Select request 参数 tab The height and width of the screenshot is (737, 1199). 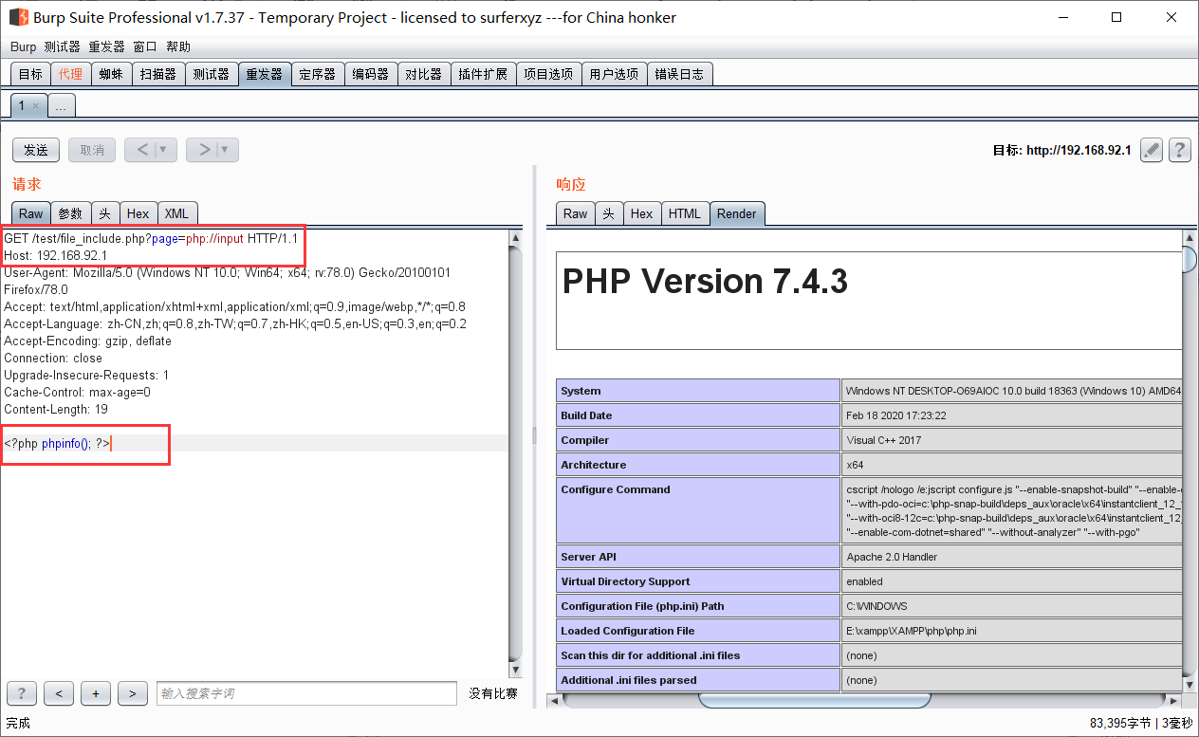[71, 213]
